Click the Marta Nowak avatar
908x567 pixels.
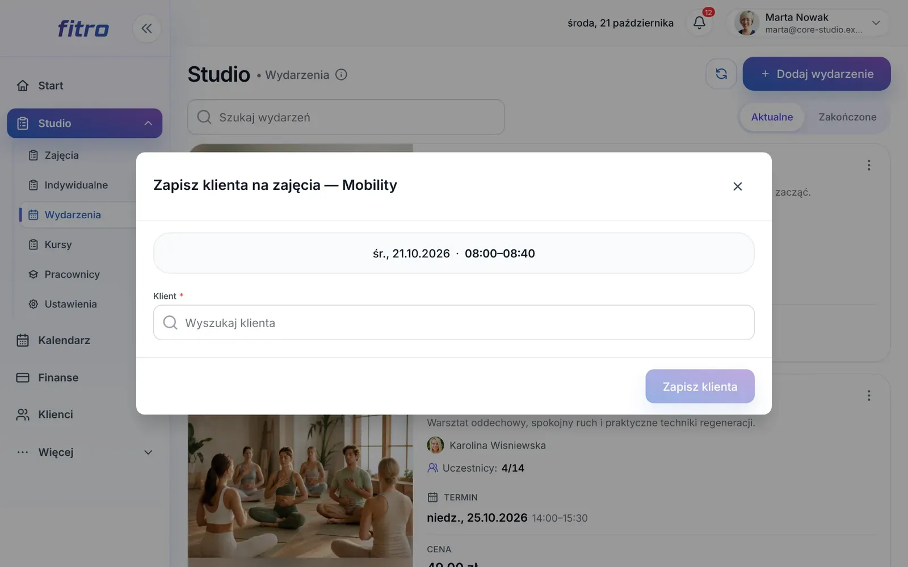[746, 23]
